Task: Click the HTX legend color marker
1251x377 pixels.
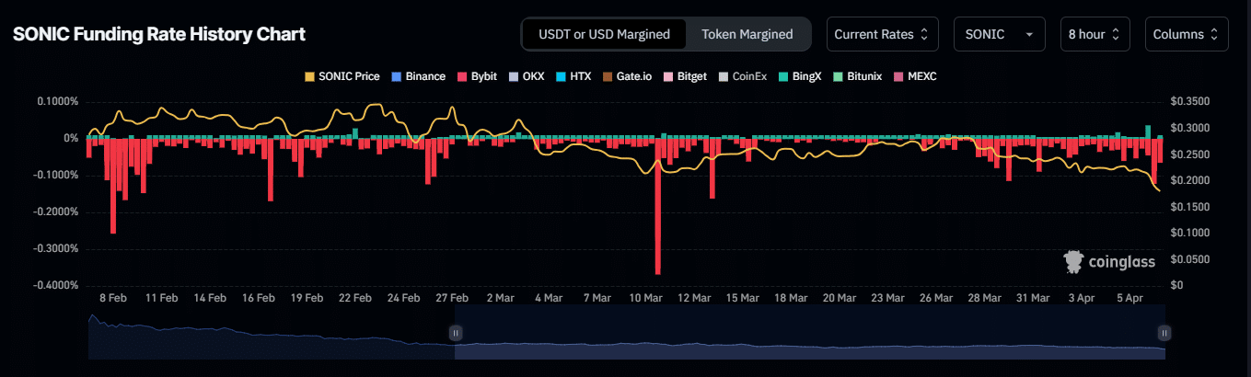Action: (x=561, y=76)
